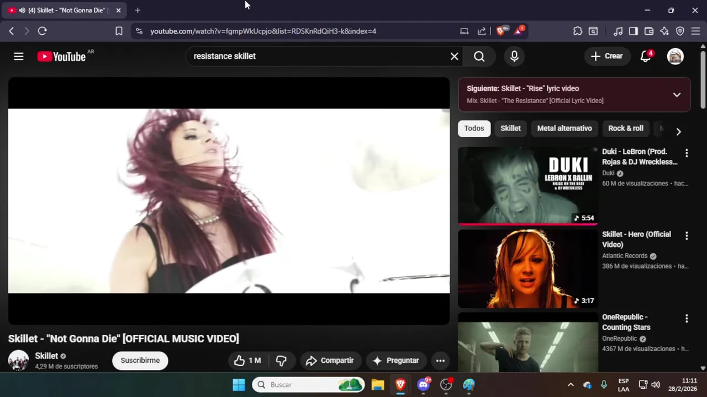Go to YouTube home via logo

coord(61,56)
